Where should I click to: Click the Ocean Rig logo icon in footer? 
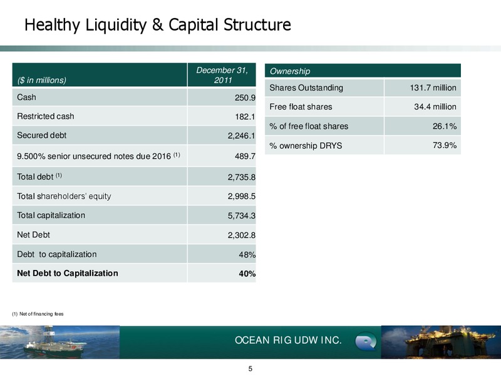tap(366, 341)
